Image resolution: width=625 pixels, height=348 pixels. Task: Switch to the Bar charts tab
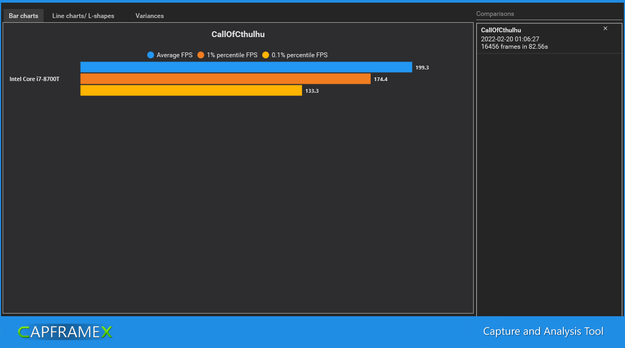pos(23,16)
